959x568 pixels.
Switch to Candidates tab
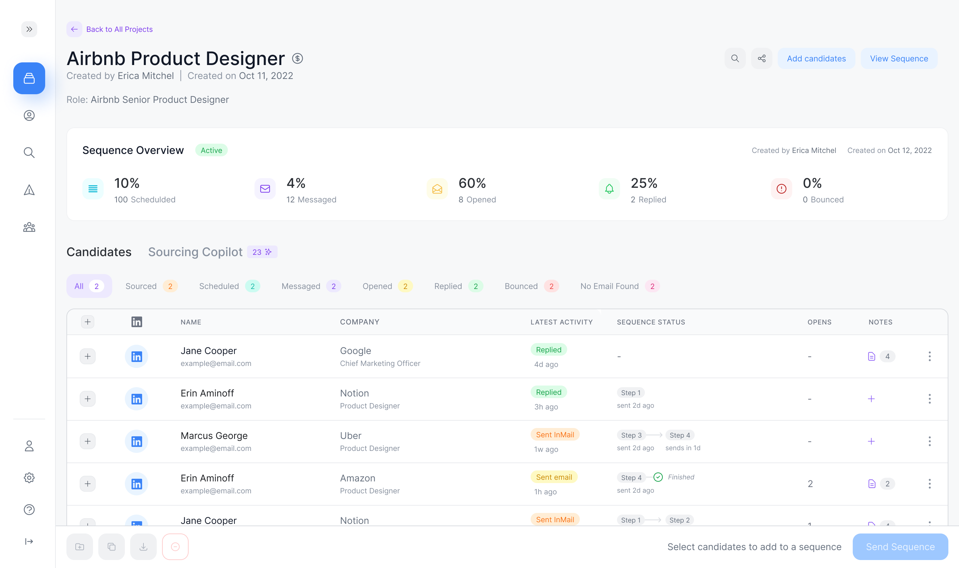pos(99,252)
